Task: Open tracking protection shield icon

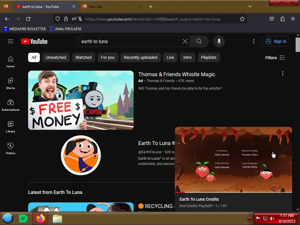Action: (58, 19)
